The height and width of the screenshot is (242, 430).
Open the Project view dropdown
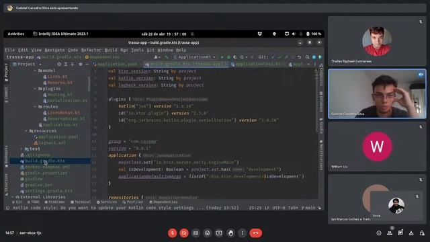[27, 64]
